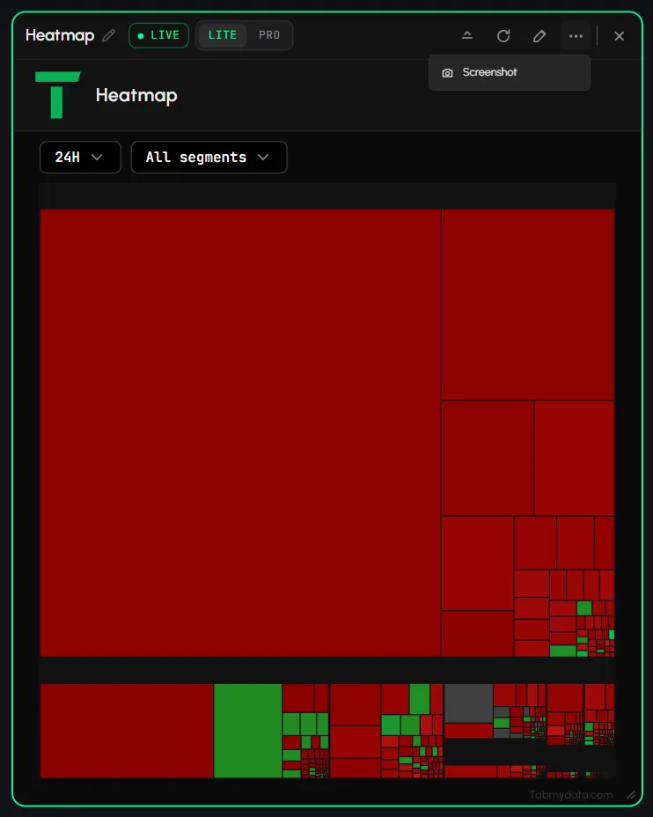Select the gray tile in lower heatmap
This screenshot has height=817, width=653.
coord(468,703)
